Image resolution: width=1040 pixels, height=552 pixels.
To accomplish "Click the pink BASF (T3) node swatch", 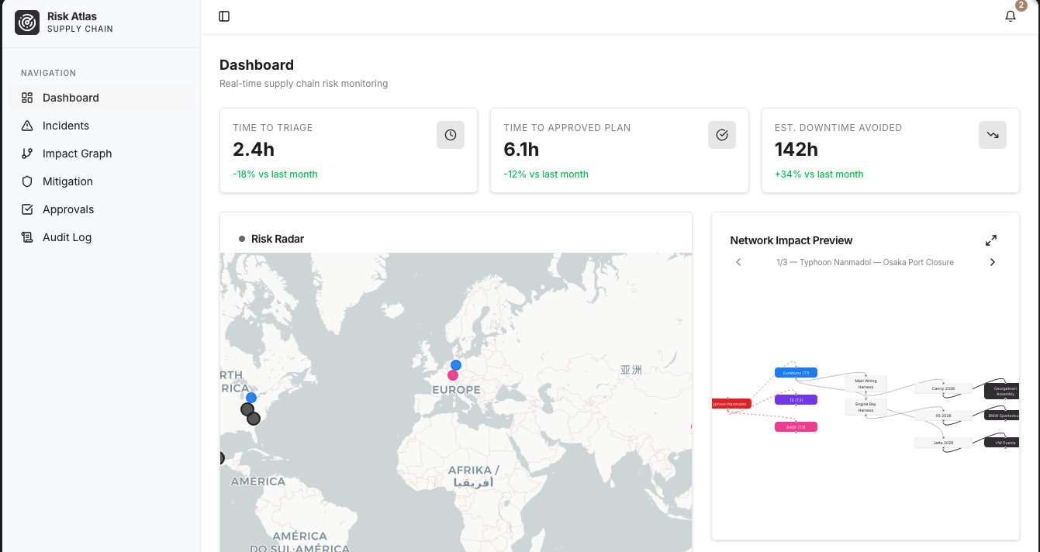I will (x=796, y=426).
